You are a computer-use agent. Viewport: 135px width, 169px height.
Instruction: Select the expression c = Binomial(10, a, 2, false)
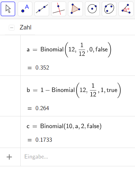[64, 126]
